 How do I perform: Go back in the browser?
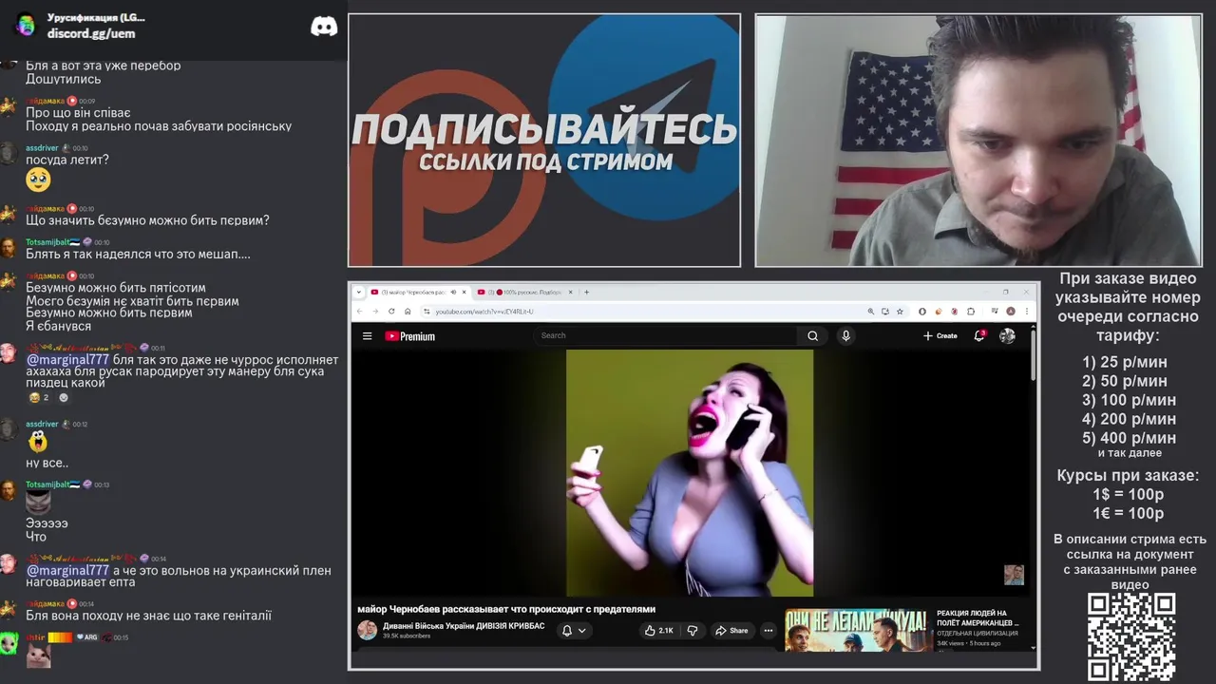(360, 312)
